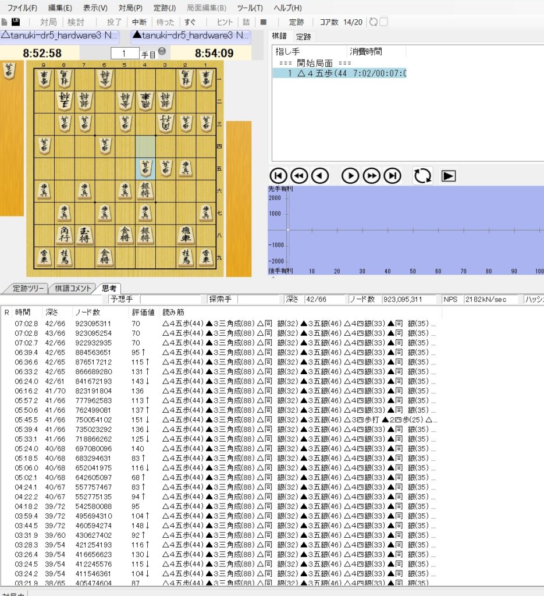Click the new file icon in toolbar
This screenshot has height=596, width=544.
coord(5,22)
